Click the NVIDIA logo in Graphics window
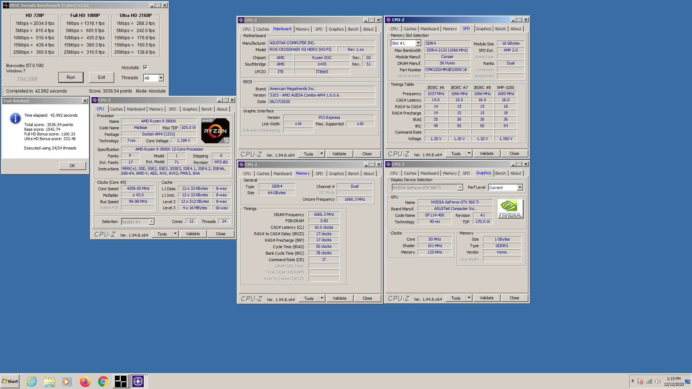 pyautogui.click(x=510, y=209)
